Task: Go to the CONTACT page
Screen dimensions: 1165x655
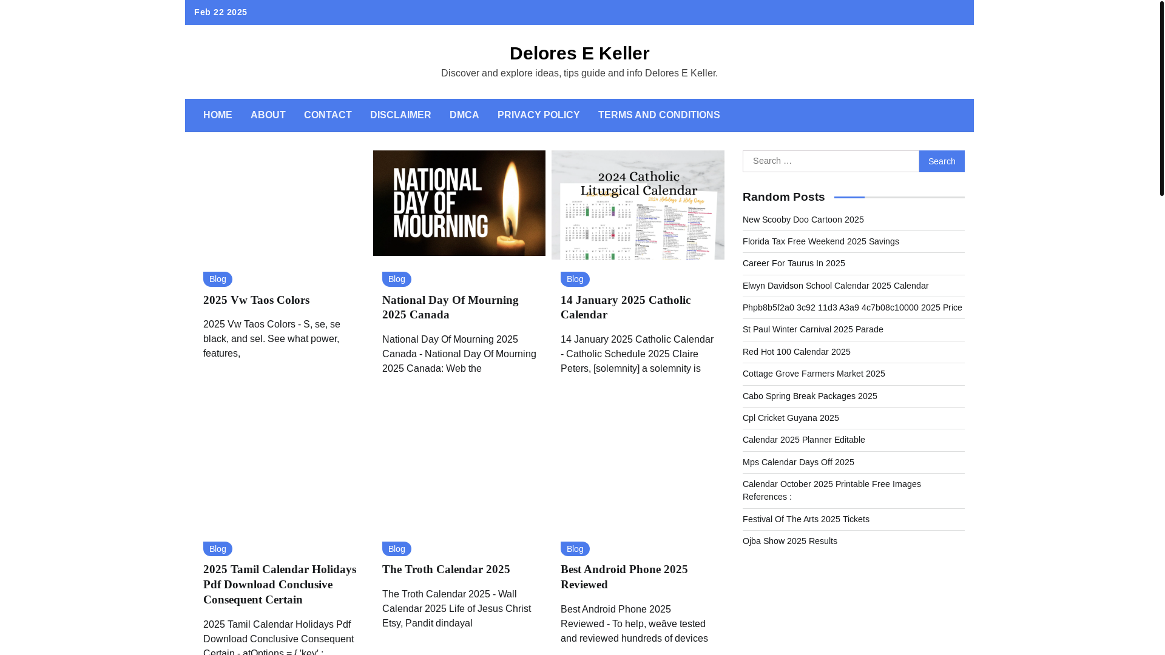Action: [x=328, y=115]
